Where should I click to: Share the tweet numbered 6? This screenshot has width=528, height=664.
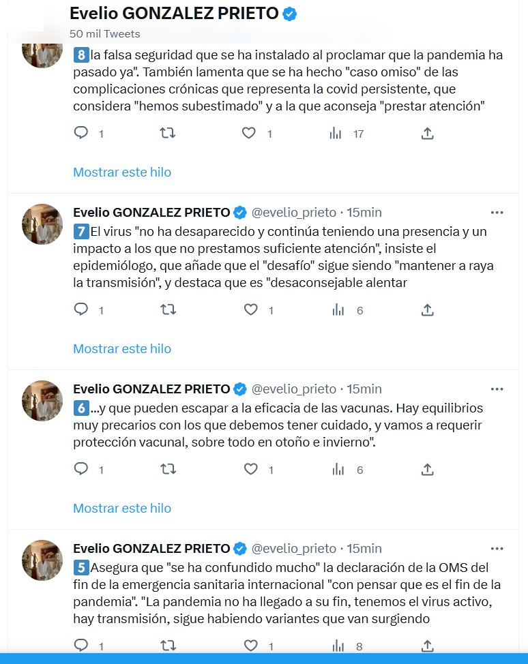pyautogui.click(x=427, y=469)
